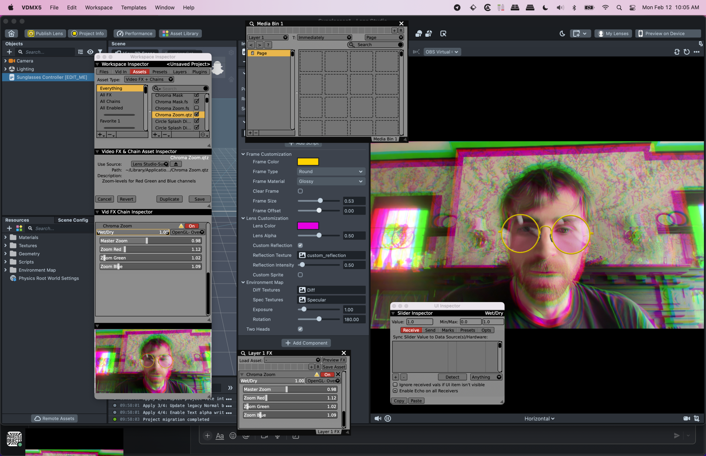
Task: Enable the Clear Frame checkbox
Action: pyautogui.click(x=300, y=191)
